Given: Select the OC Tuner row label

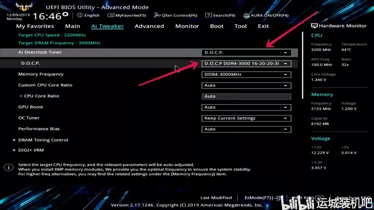Looking at the screenshot, I should [29, 118].
